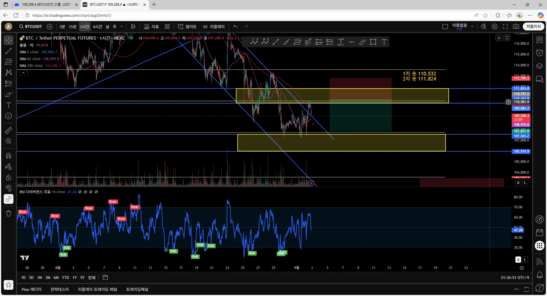
Task: Open the object tree layers panel
Action: click(540, 66)
